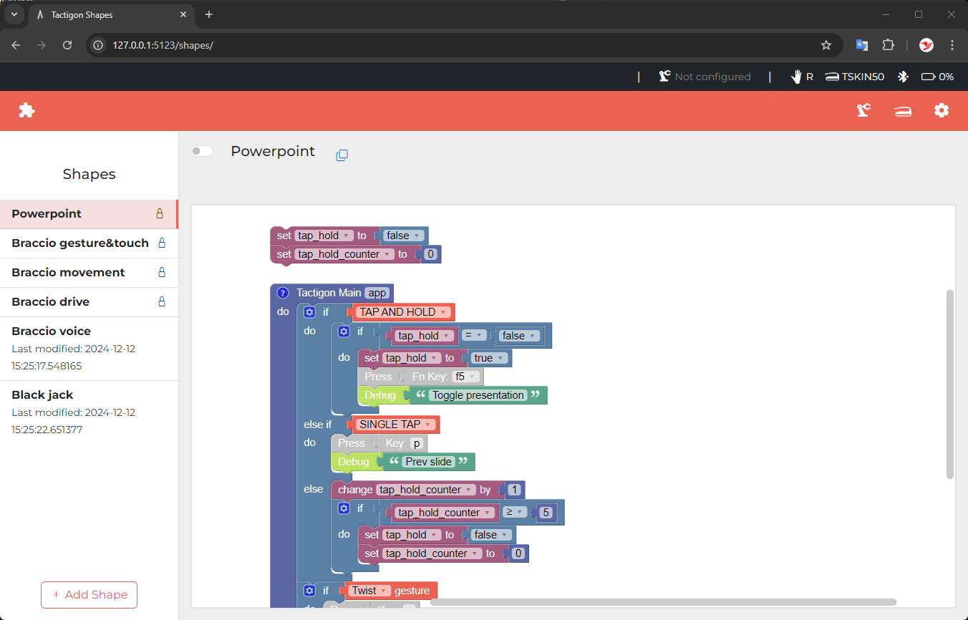
Task: Click the Bluetooth status icon
Action: tap(904, 77)
